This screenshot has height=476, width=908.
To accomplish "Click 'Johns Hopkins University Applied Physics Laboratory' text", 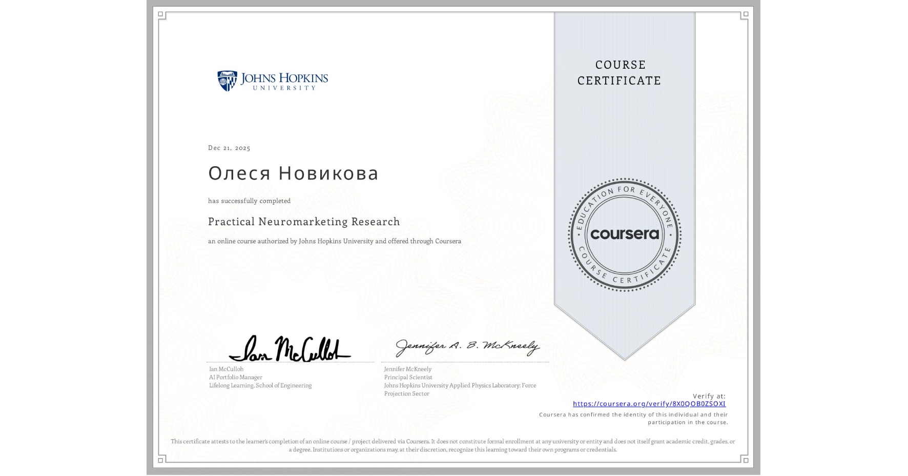I will click(x=460, y=389).
